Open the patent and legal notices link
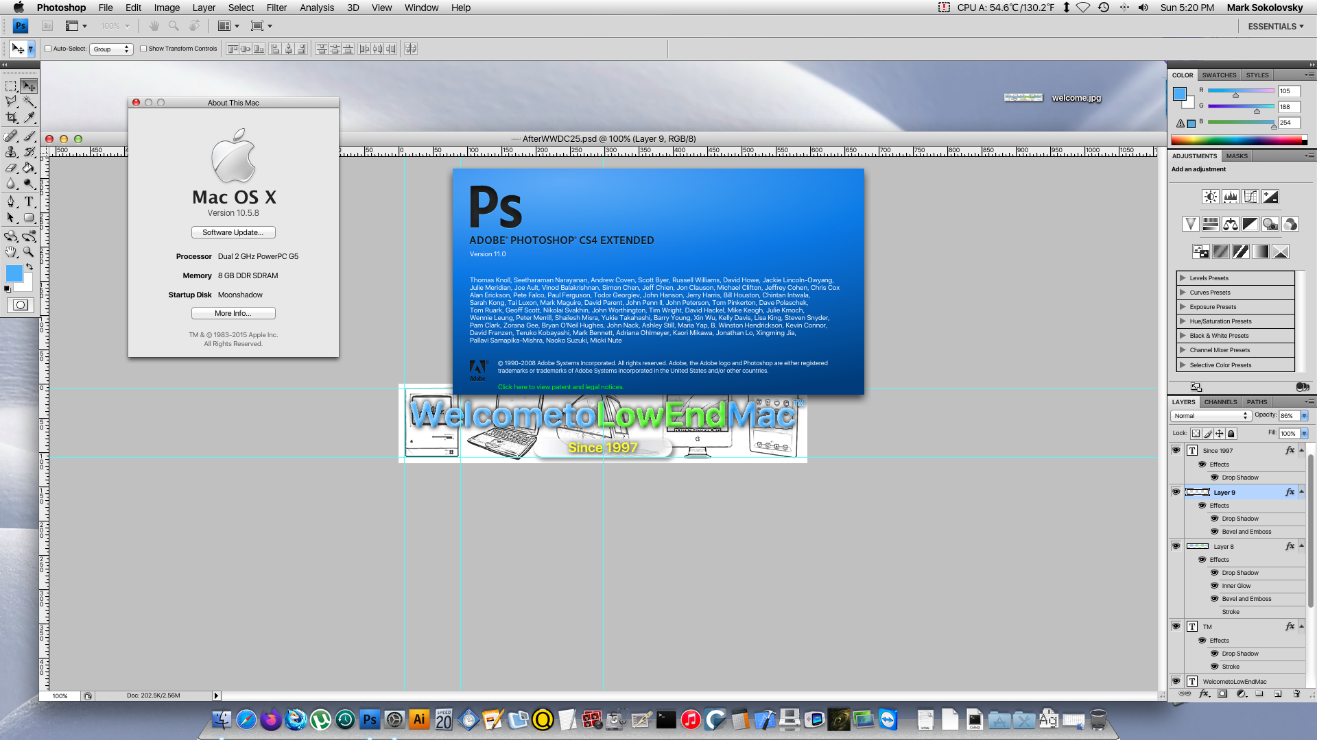The image size is (1317, 740). (560, 387)
